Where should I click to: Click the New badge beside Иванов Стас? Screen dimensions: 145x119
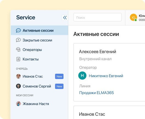point(59,76)
